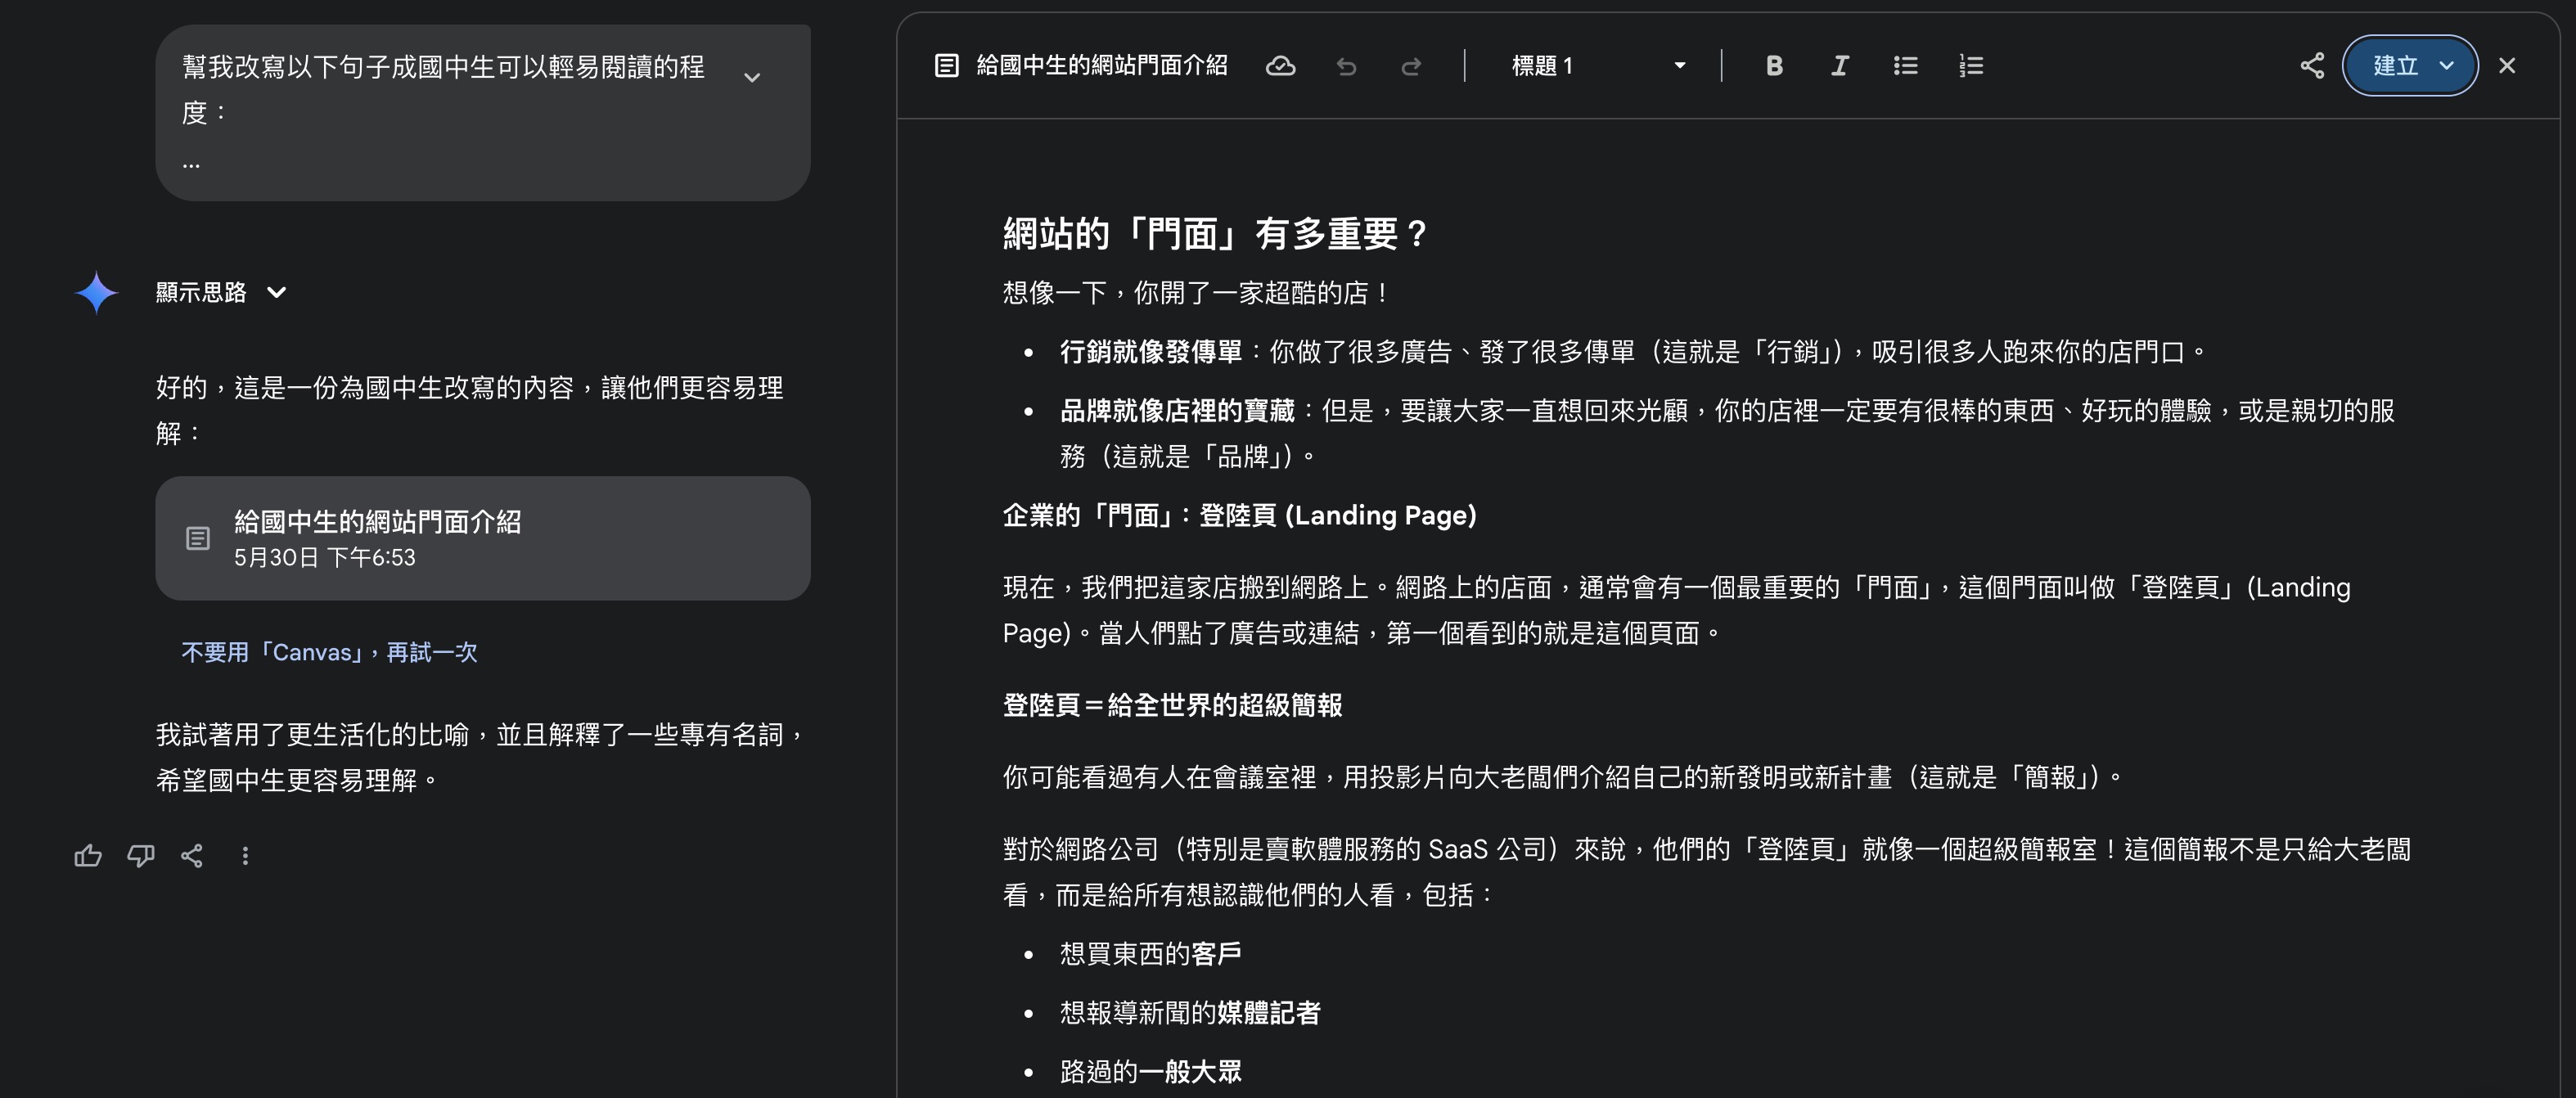This screenshot has width=2576, height=1098.
Task: Click the undo arrow icon
Action: [x=1346, y=66]
